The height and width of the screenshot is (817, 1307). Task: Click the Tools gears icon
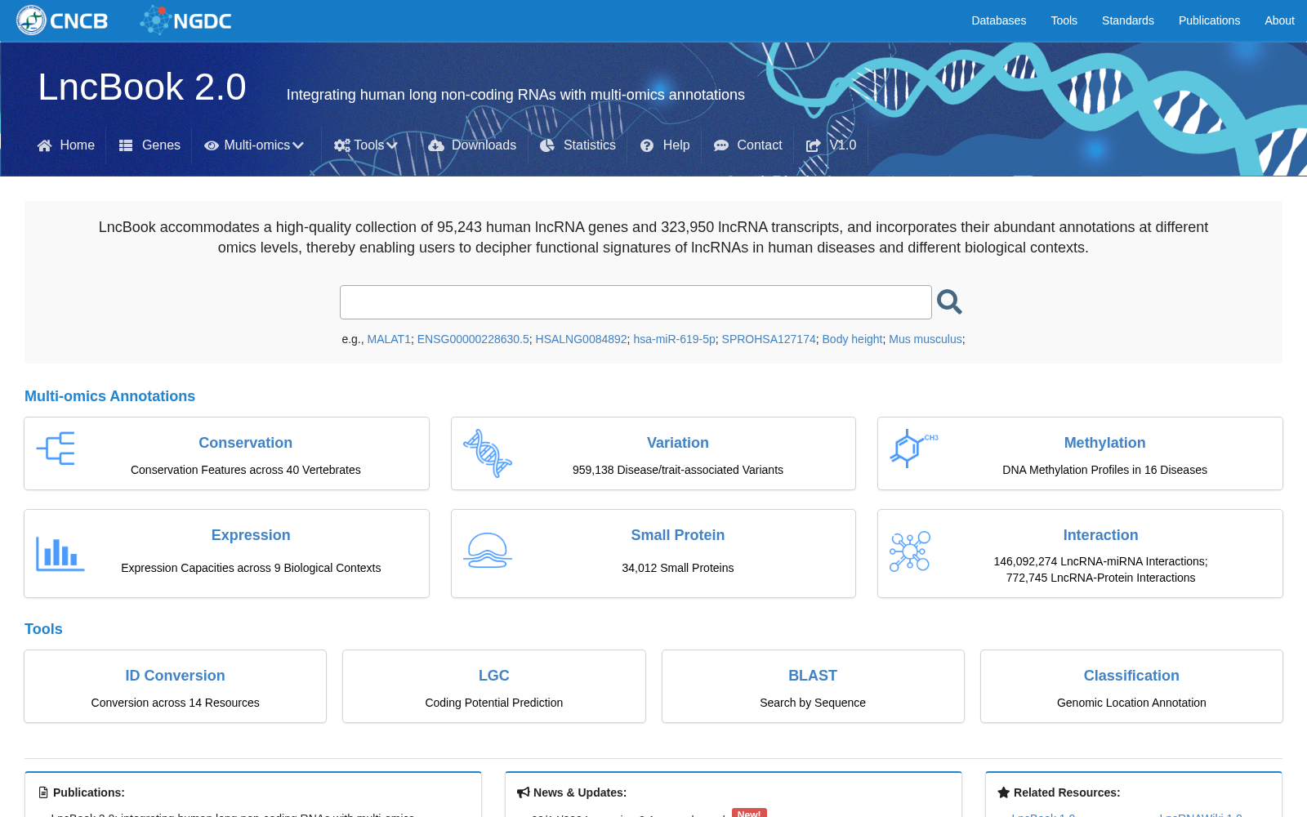[342, 145]
